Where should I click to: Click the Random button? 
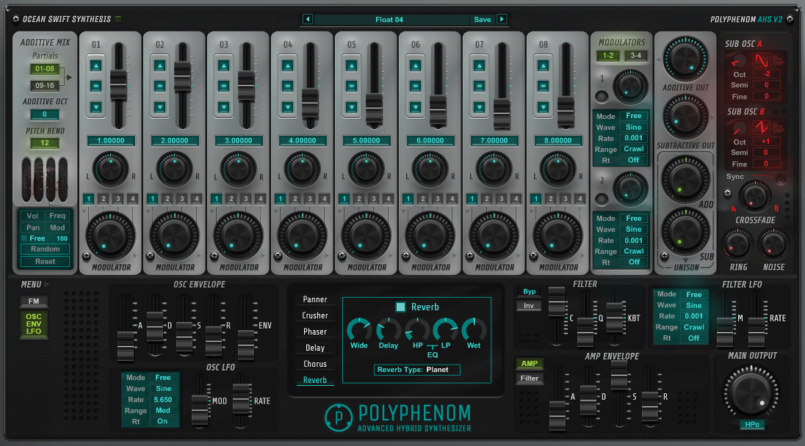coord(46,249)
